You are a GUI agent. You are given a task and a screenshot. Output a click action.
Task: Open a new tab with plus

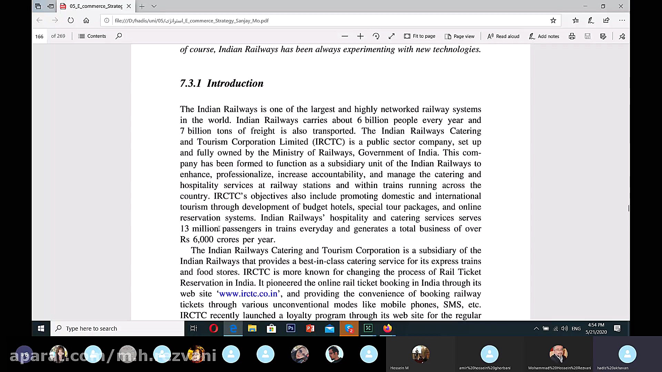(142, 6)
